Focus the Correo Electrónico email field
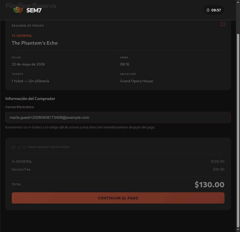Screen dimensions: 240x232 (x=118, y=118)
